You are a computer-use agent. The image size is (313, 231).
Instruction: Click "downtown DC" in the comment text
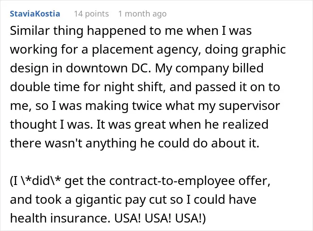(108, 68)
